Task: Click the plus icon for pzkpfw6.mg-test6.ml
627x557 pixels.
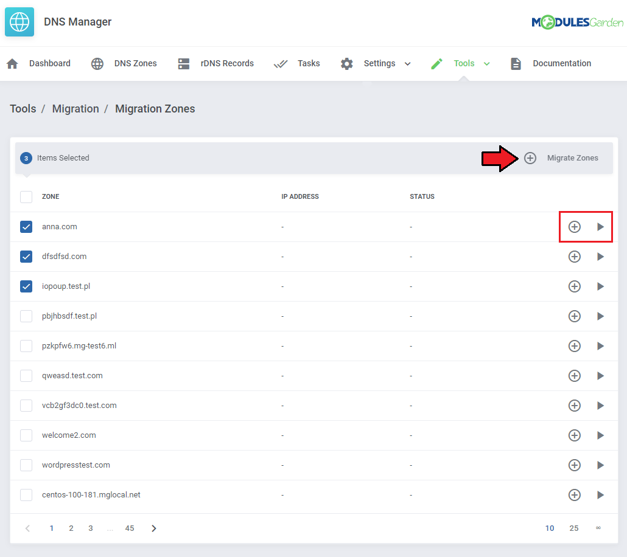Action: [575, 346]
